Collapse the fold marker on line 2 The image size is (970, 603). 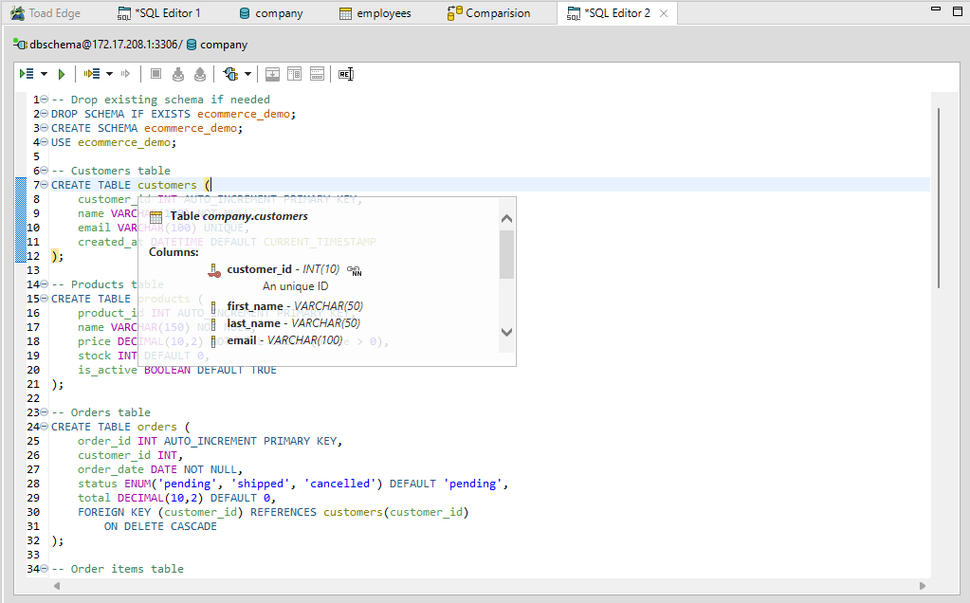pyautogui.click(x=44, y=114)
